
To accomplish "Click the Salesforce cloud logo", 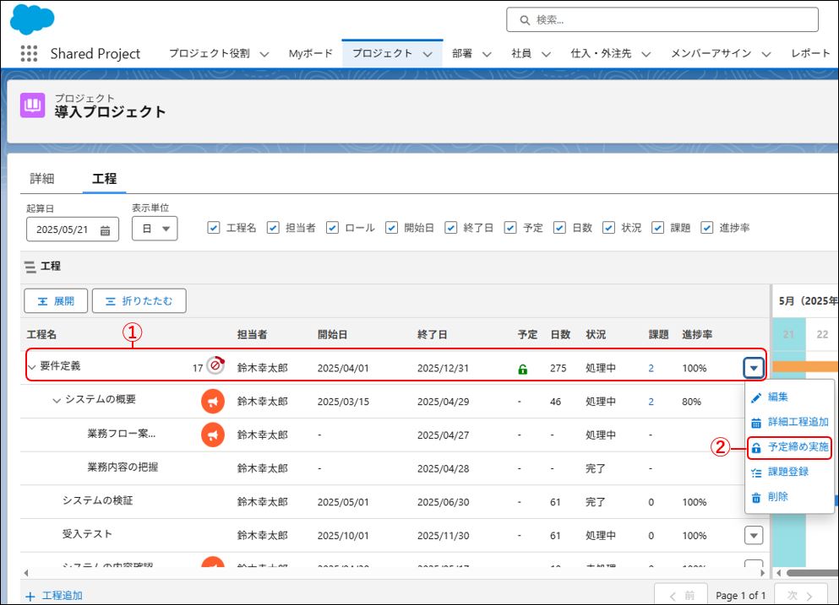I will [32, 19].
